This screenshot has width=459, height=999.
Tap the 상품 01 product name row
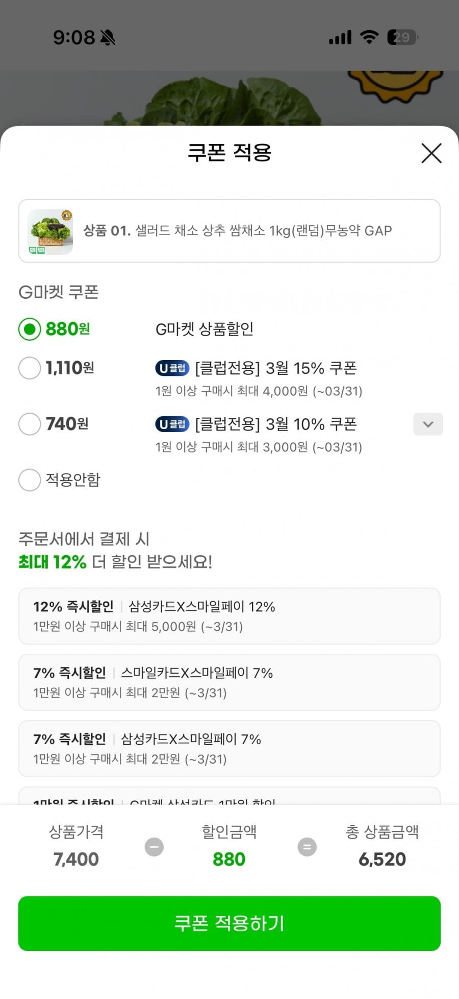pyautogui.click(x=238, y=231)
